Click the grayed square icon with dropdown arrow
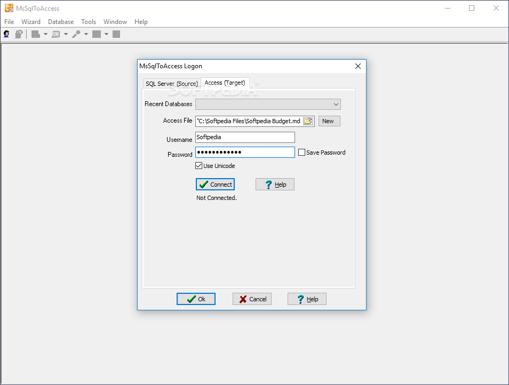The width and height of the screenshot is (509, 385). click(x=97, y=34)
